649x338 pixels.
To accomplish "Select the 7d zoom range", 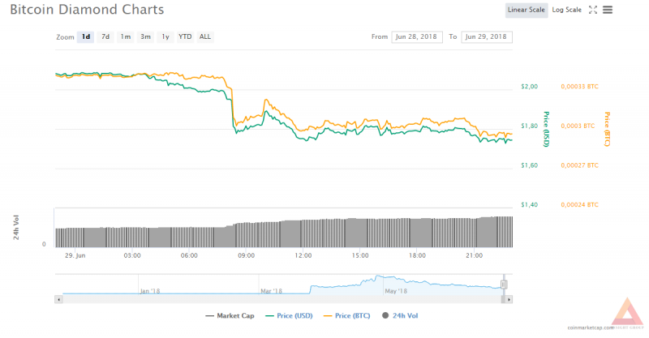I will (x=105, y=36).
